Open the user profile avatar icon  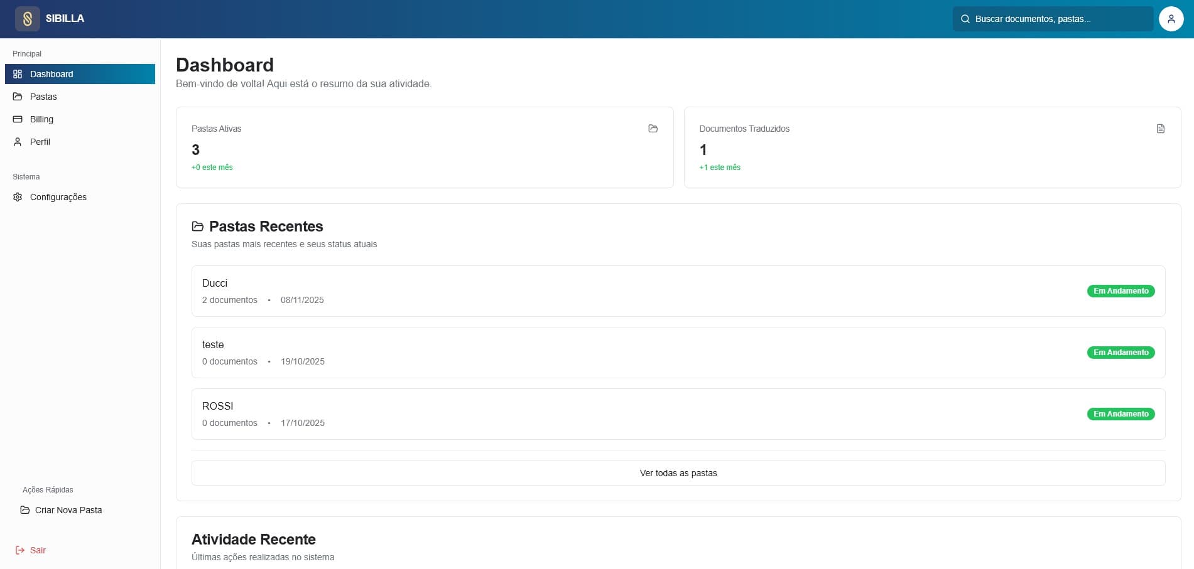point(1170,18)
